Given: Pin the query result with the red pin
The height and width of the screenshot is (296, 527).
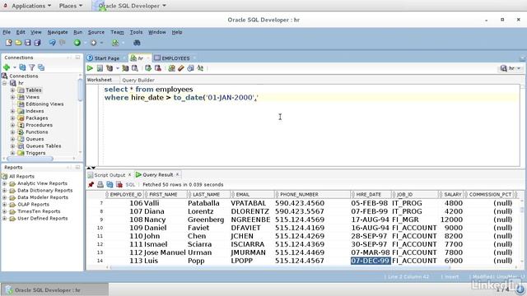Looking at the screenshot, I should click(x=91, y=184).
